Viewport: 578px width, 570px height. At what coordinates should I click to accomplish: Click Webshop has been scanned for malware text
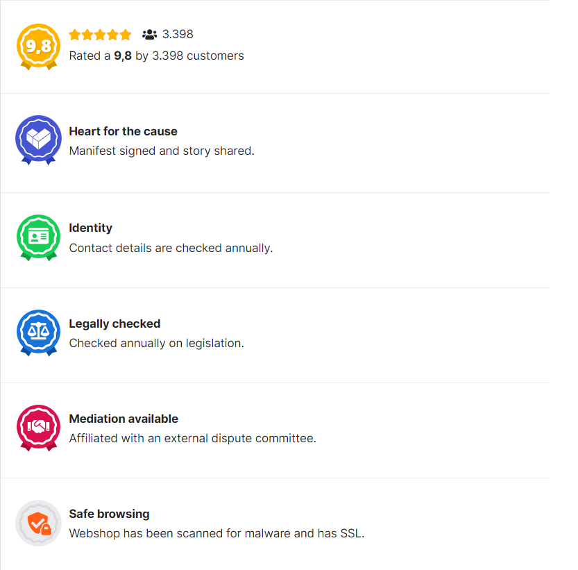pyautogui.click(x=216, y=533)
